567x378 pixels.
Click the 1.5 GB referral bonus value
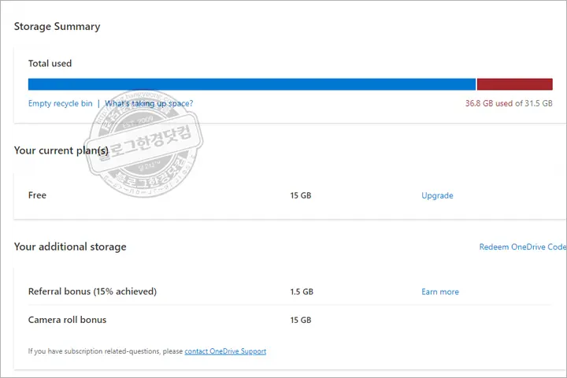tap(301, 291)
